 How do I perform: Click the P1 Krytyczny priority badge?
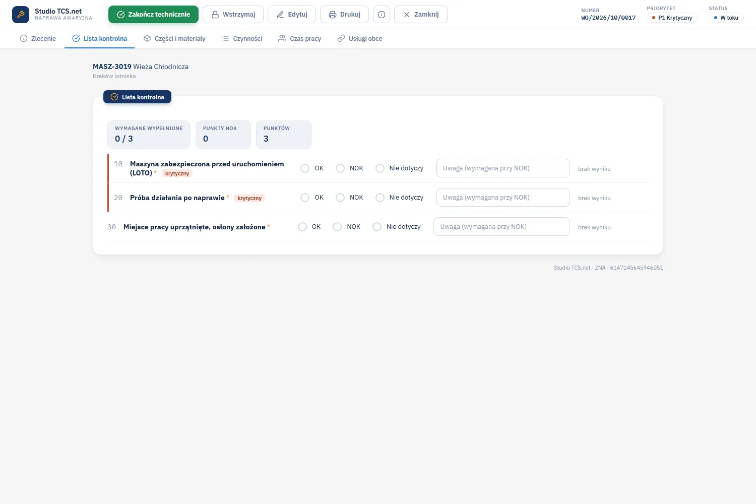coord(672,18)
